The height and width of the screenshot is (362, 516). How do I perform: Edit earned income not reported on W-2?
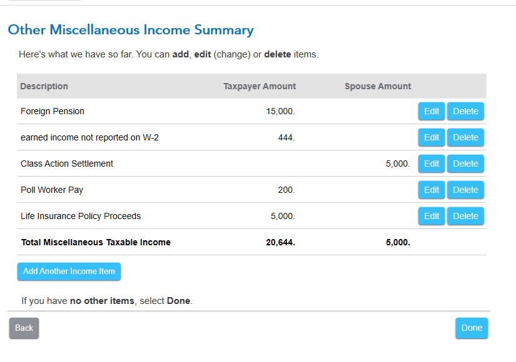pos(432,137)
